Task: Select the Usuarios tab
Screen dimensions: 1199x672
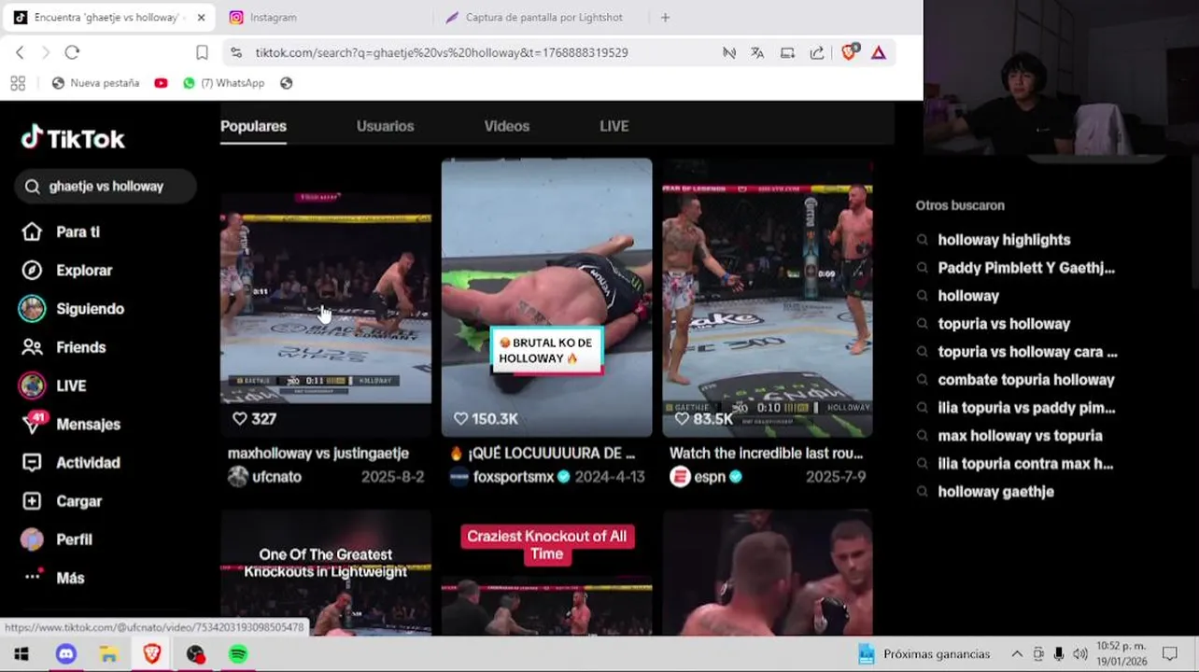Action: click(x=385, y=126)
